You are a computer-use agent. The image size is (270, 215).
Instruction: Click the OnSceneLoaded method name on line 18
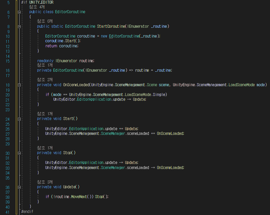[76, 85]
